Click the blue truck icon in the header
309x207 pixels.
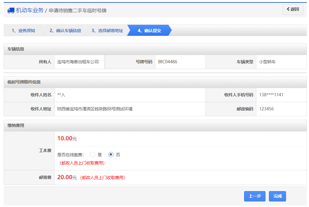10,10
